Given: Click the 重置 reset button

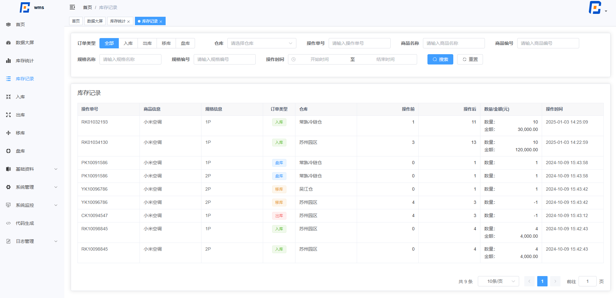Looking at the screenshot, I should (x=470, y=59).
